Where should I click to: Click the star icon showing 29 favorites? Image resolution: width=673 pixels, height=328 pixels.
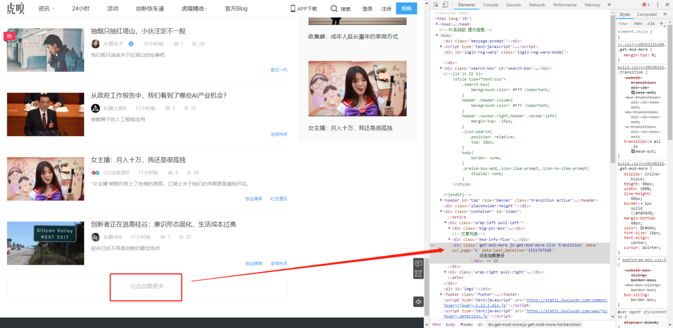194,44
